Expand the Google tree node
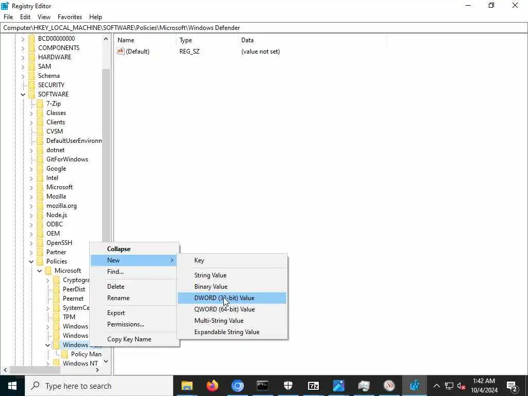Viewport: 528px width, 396px height. (x=31, y=169)
